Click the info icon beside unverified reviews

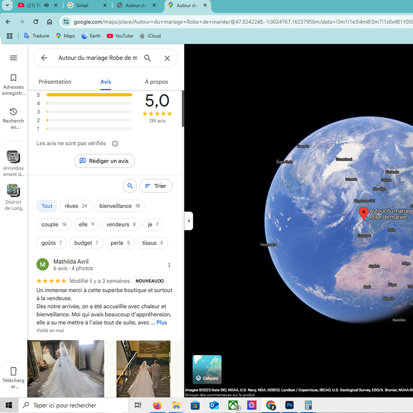coord(115,144)
